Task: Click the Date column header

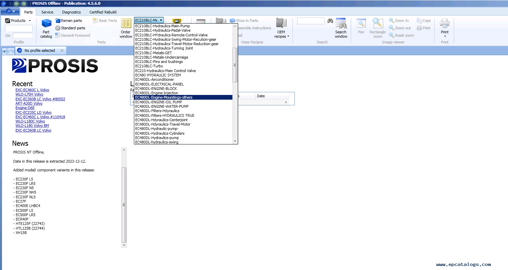Action: (x=273, y=96)
